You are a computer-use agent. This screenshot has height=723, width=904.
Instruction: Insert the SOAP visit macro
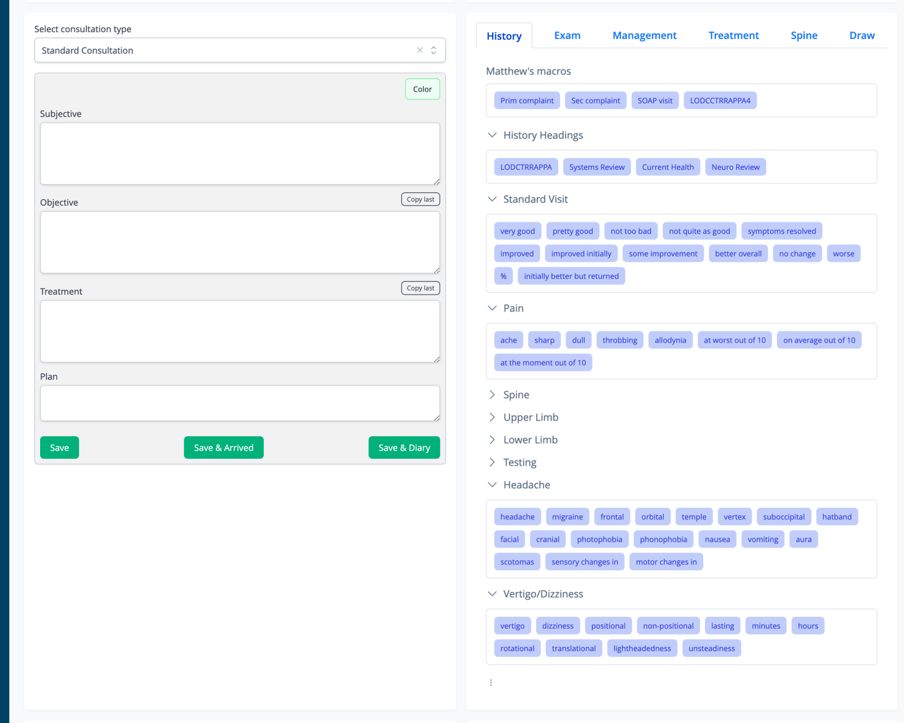click(x=655, y=101)
